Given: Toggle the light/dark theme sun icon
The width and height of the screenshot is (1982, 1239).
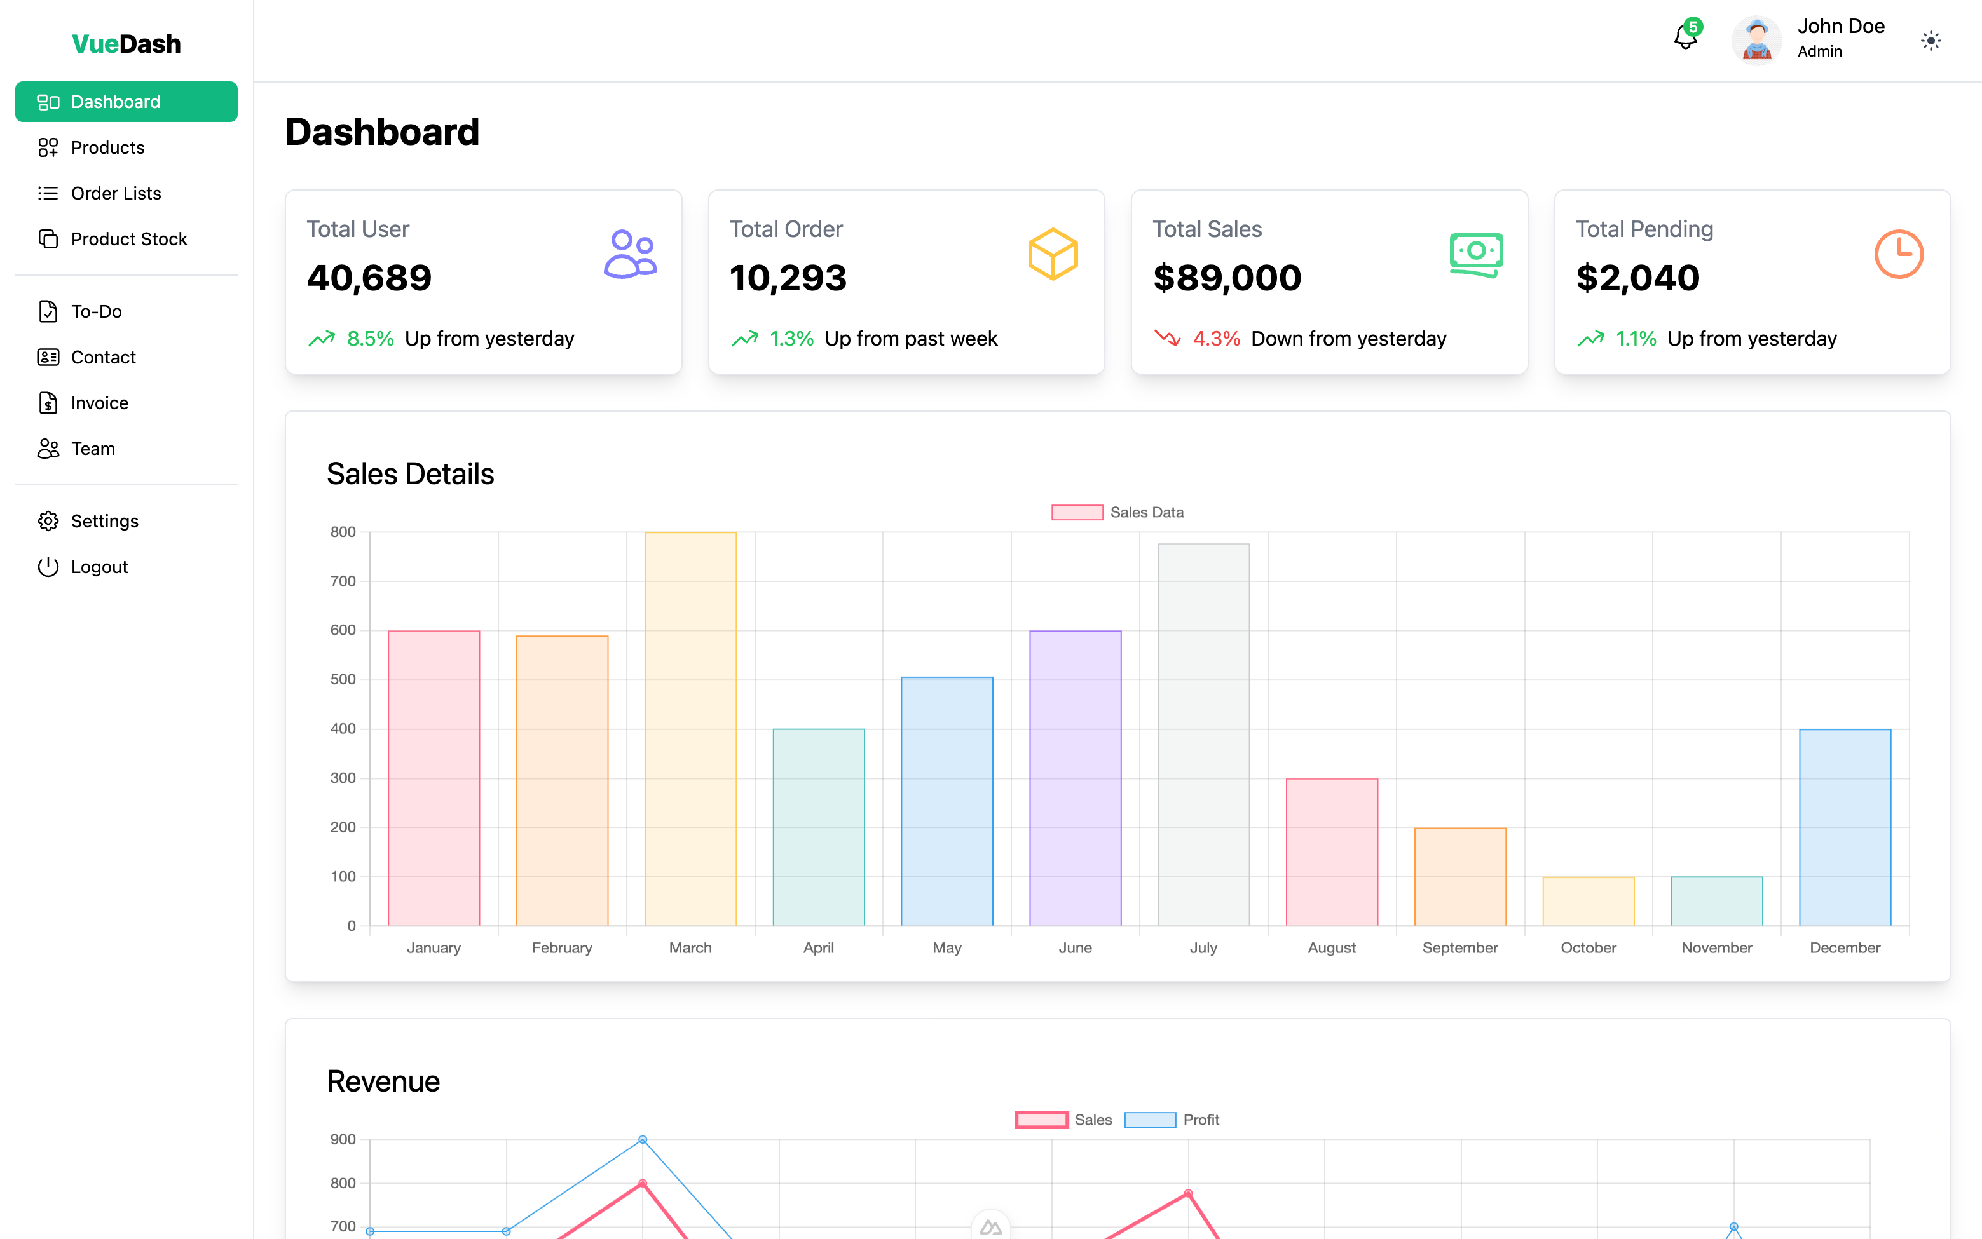Looking at the screenshot, I should [x=1931, y=40].
